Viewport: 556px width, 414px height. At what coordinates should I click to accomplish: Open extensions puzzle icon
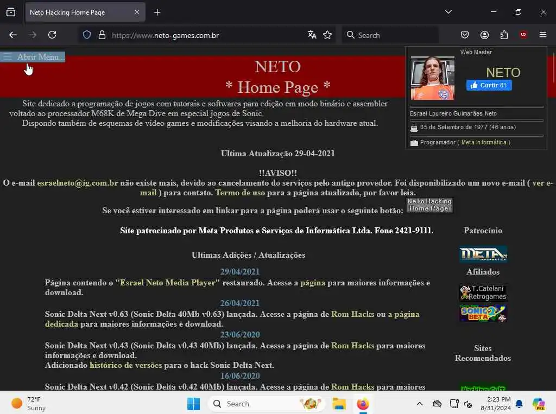[x=504, y=35]
